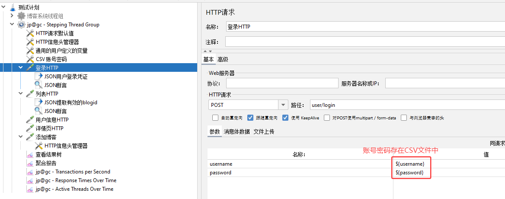Click the 注释 comment field
Screen dimensions: 505x199
tap(365, 42)
